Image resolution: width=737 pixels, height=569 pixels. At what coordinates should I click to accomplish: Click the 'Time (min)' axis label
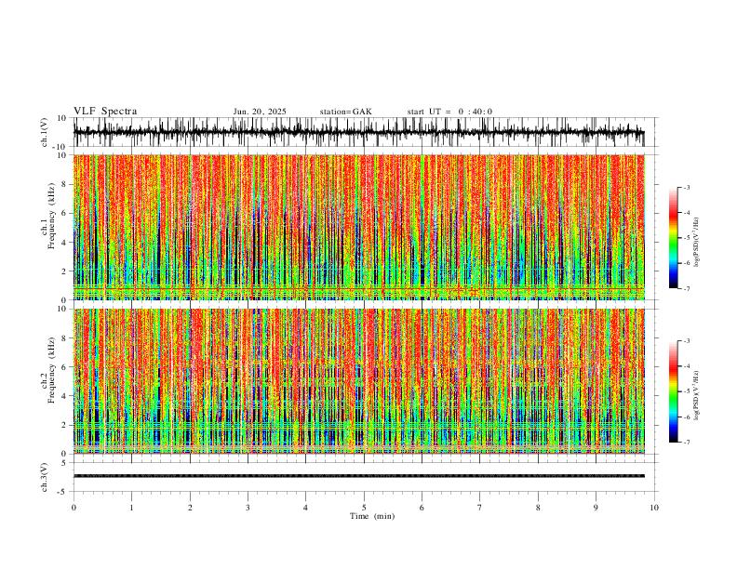[372, 516]
